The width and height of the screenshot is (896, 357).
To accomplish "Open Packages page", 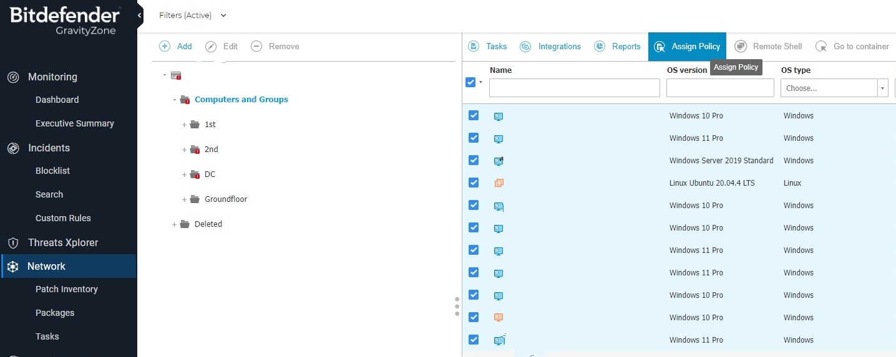I will tap(55, 313).
